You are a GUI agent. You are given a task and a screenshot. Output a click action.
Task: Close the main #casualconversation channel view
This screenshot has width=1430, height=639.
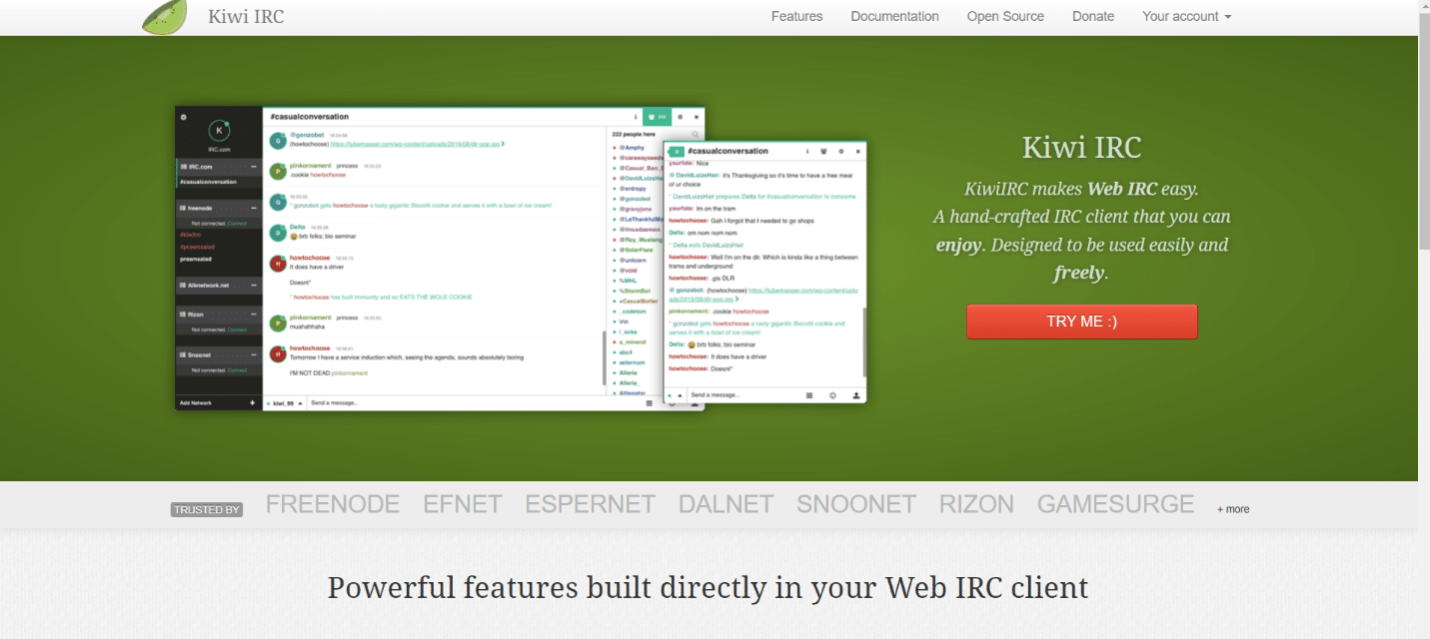pos(697,117)
